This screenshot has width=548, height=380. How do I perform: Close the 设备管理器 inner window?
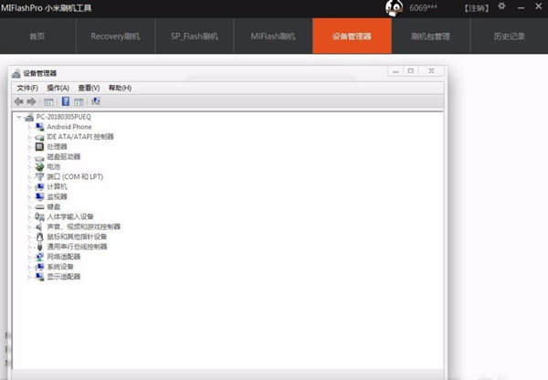[432, 71]
